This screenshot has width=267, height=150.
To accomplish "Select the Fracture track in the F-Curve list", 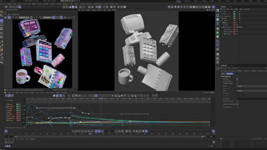I will [11, 120].
